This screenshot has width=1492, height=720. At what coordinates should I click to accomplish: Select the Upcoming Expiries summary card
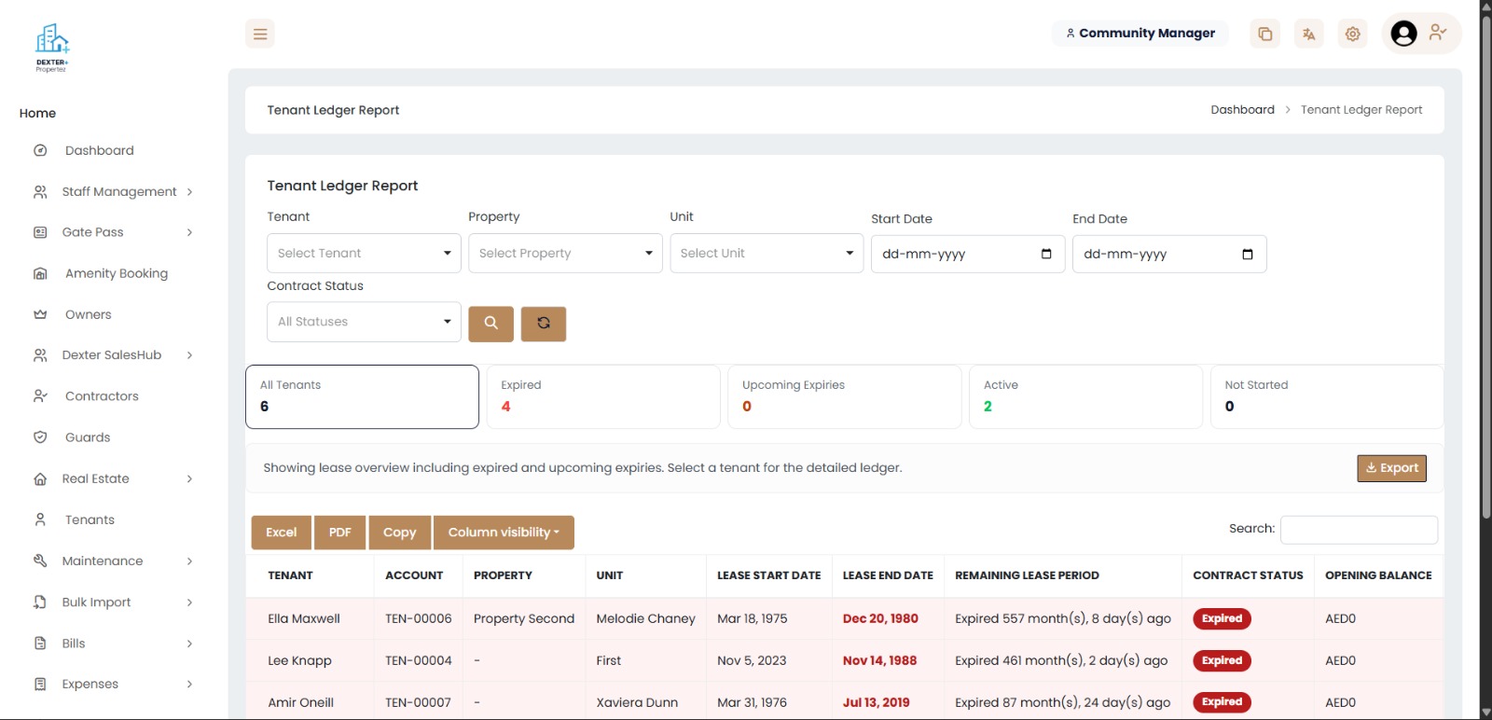[845, 396]
